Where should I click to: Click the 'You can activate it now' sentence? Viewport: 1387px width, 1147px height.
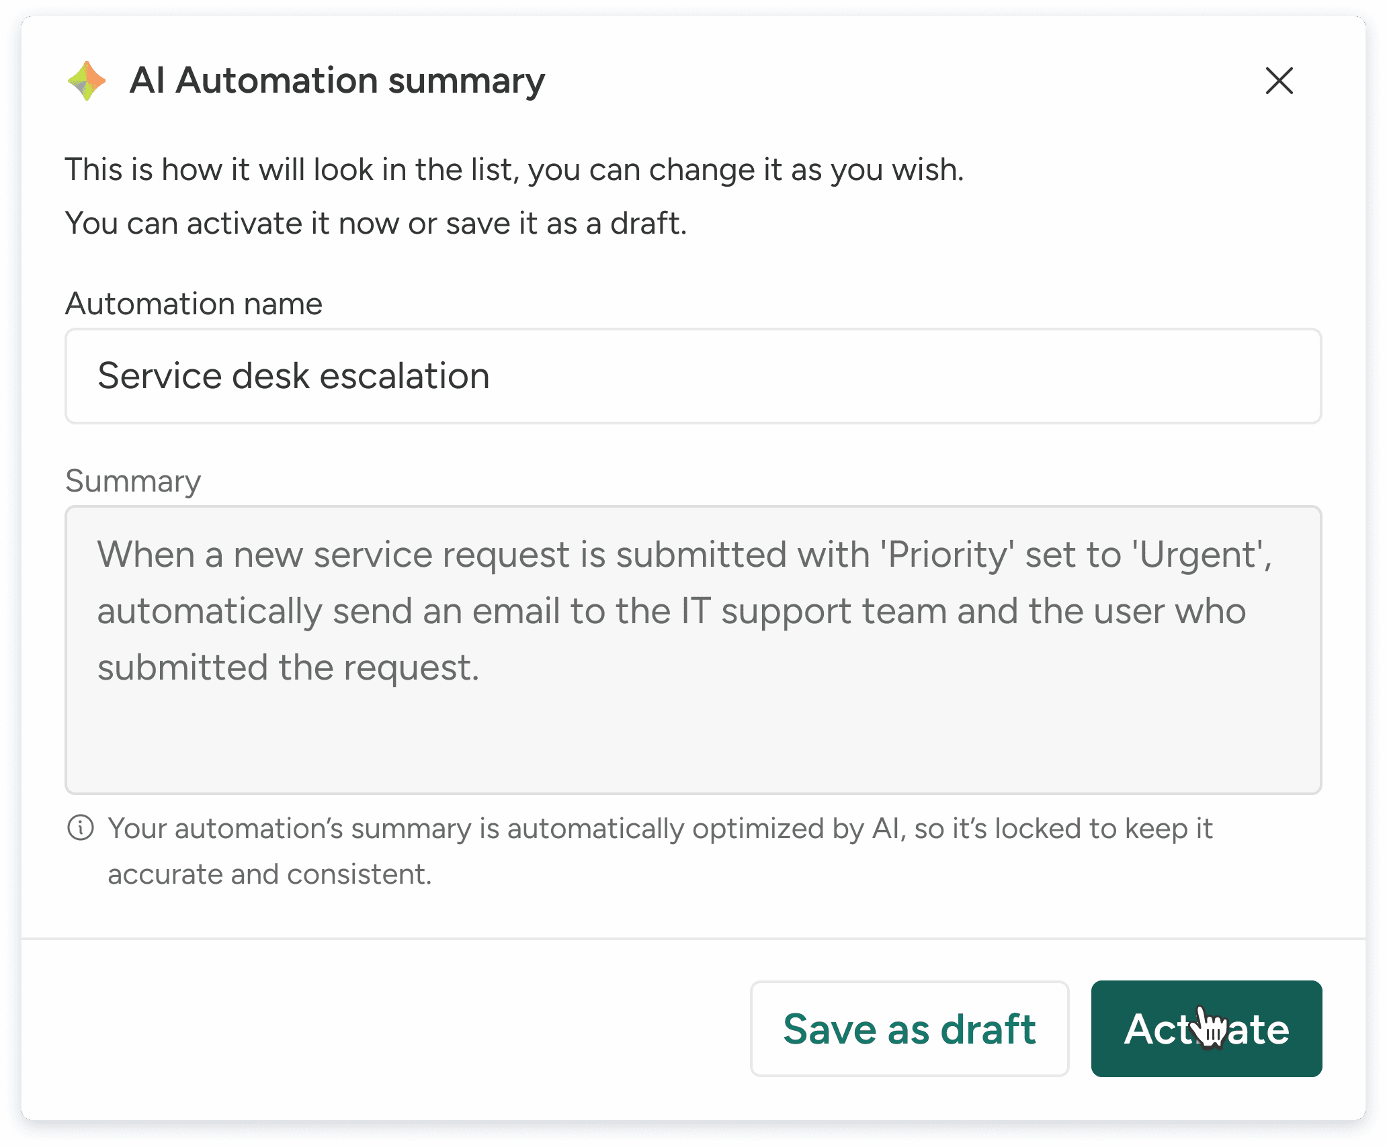pyautogui.click(x=376, y=223)
